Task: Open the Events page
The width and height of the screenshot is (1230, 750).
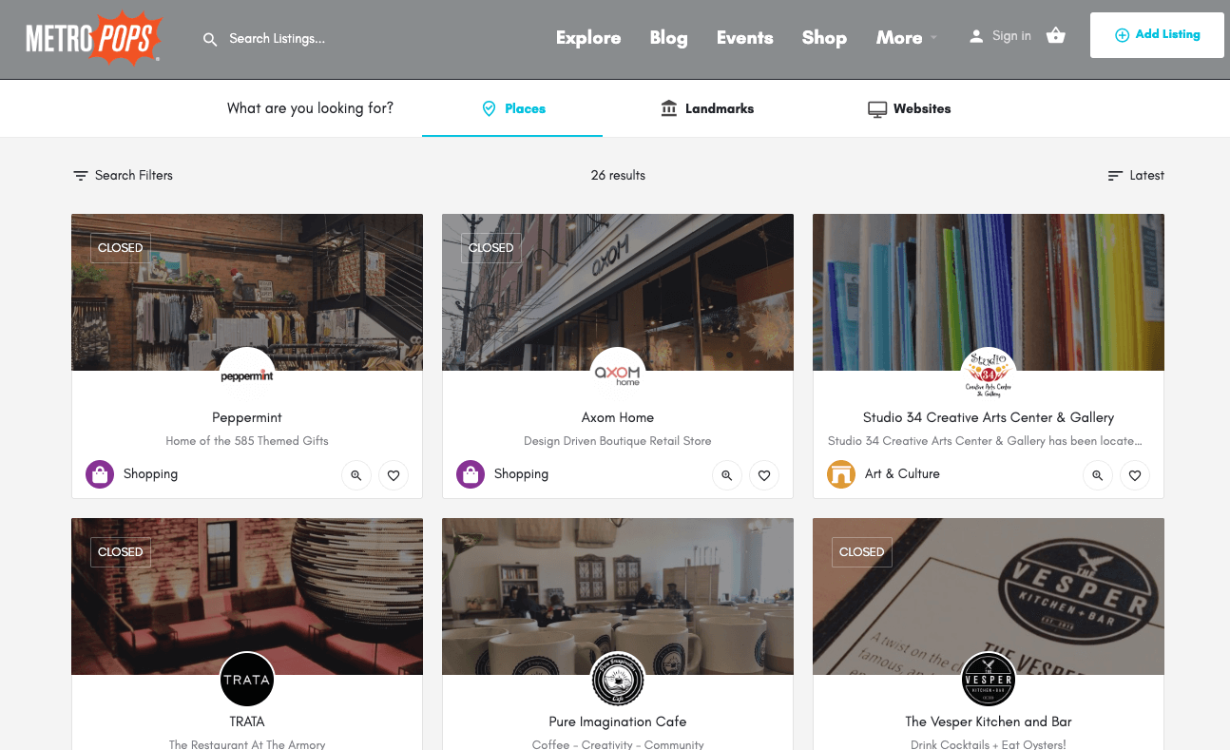Action: [744, 38]
